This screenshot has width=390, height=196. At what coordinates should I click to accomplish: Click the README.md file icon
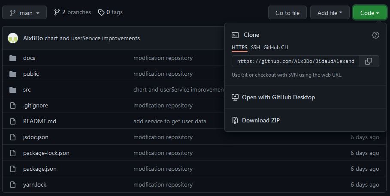13,121
